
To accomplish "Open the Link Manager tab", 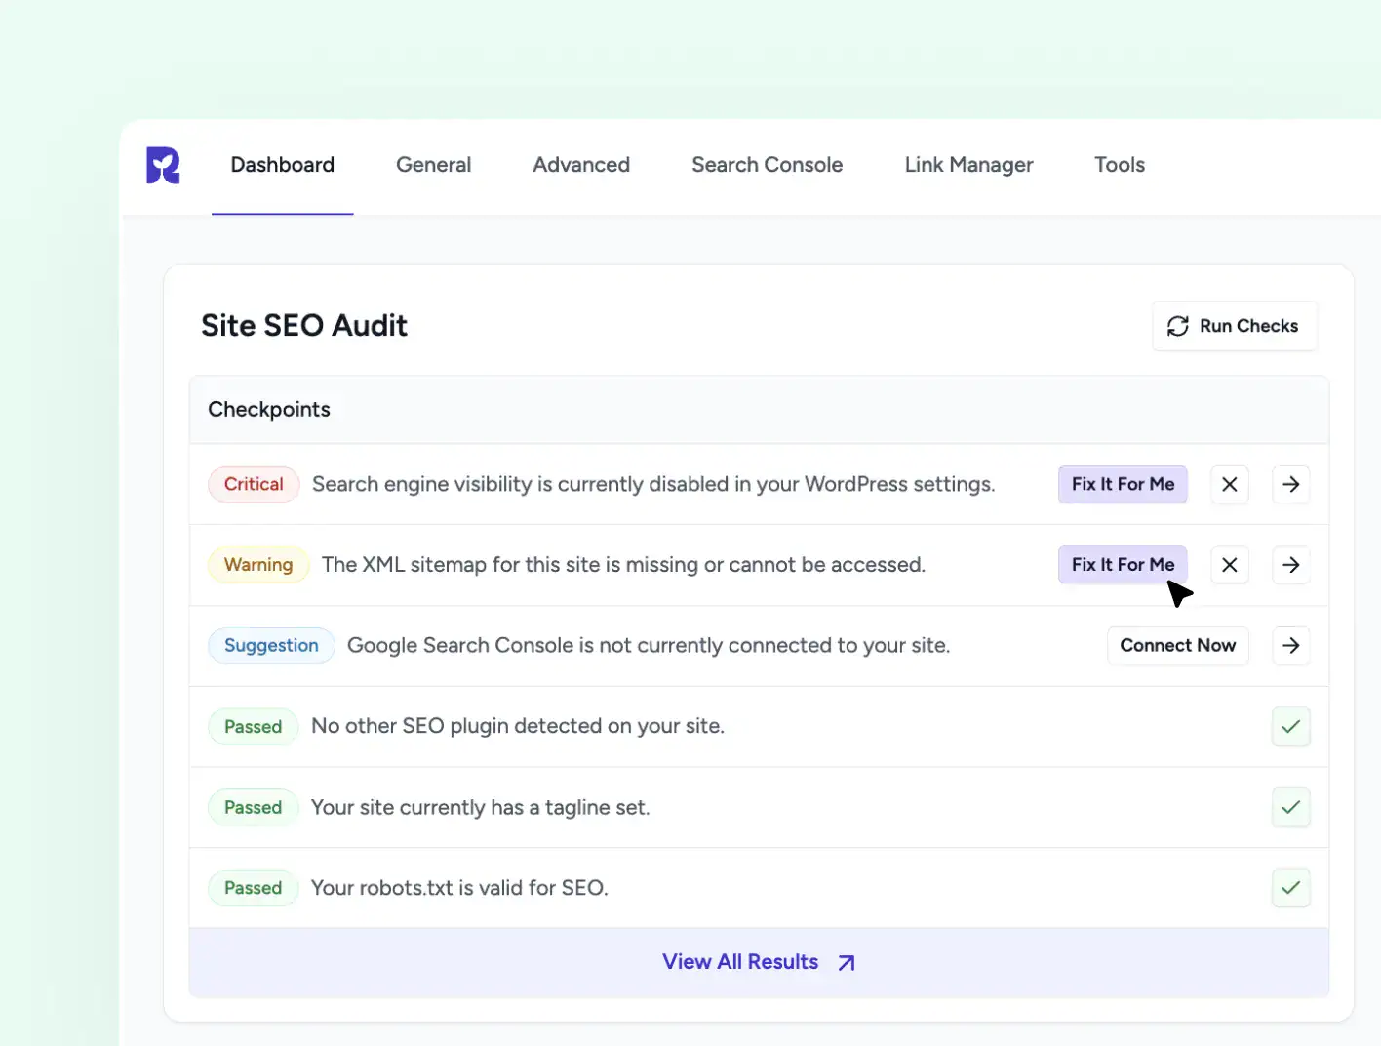I will click(x=968, y=165).
